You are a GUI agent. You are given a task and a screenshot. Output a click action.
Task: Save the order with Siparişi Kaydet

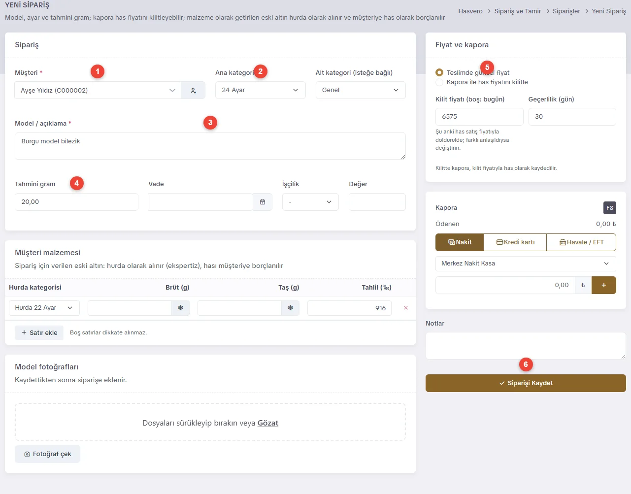[x=526, y=383]
